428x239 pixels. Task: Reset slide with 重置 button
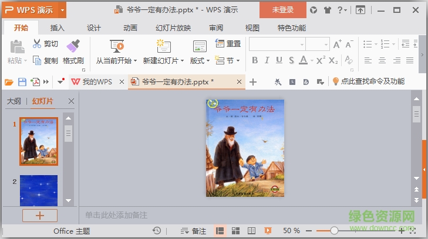[228, 43]
